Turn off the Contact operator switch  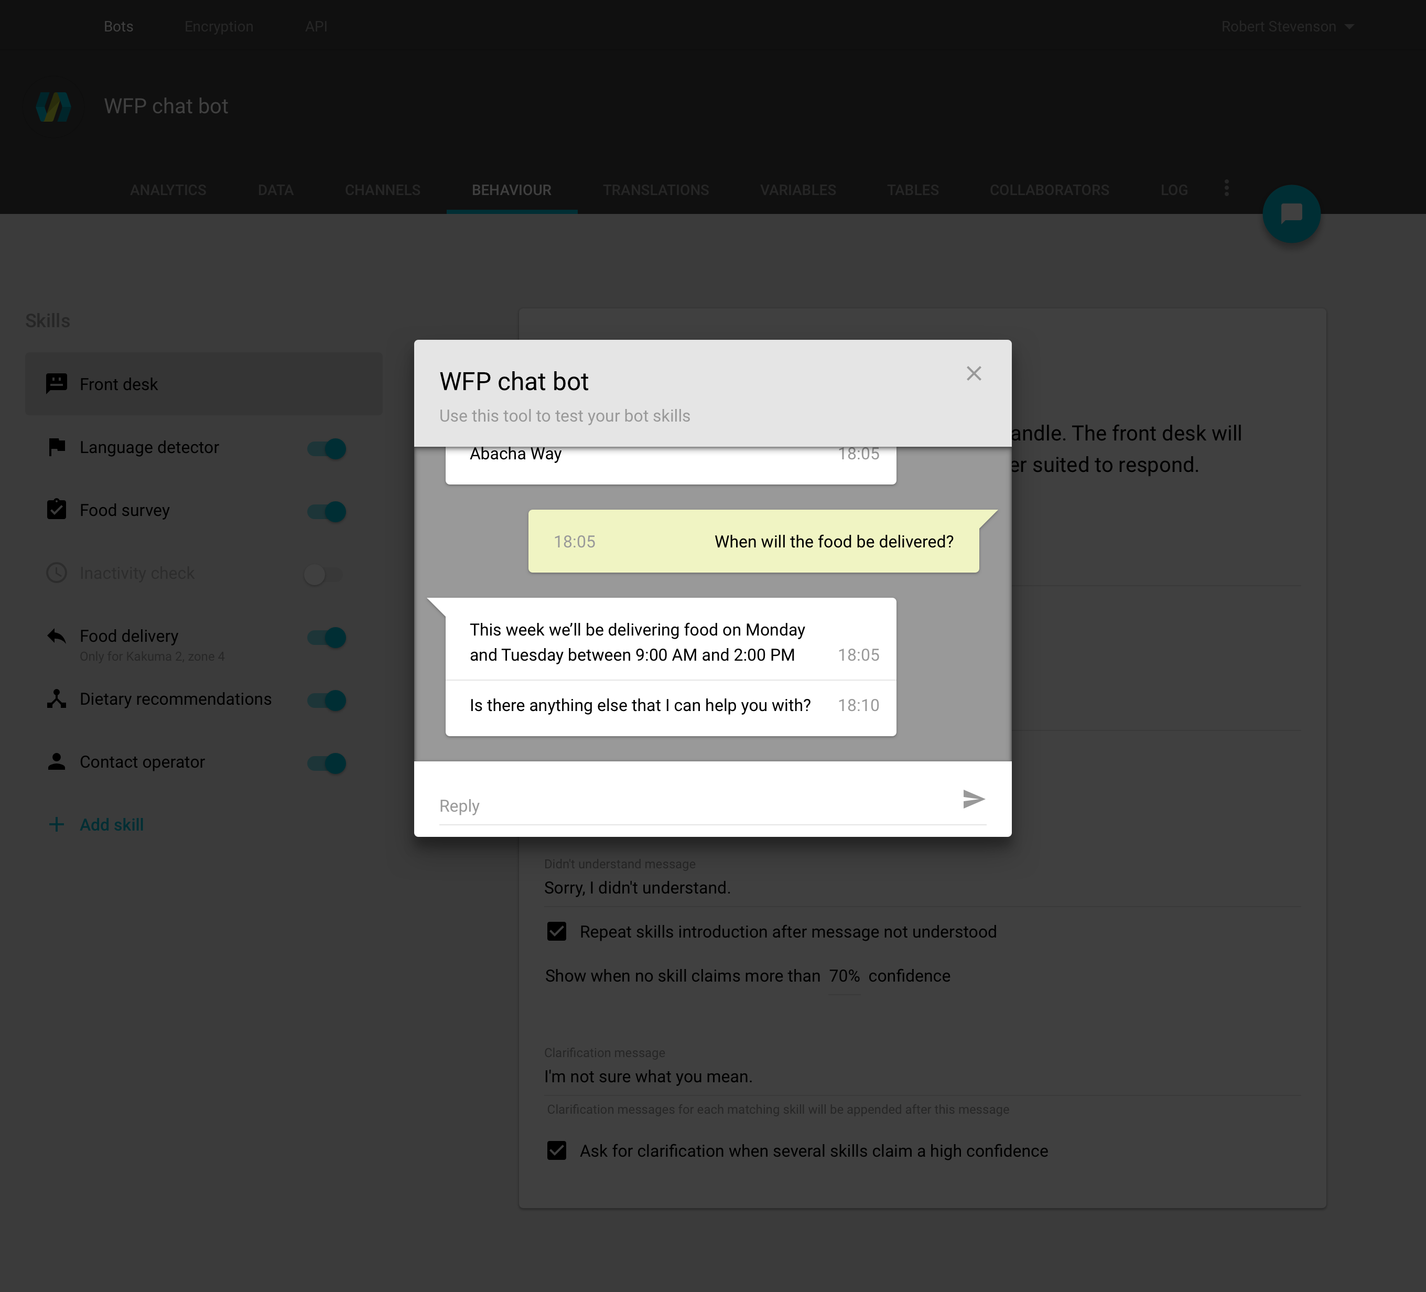(326, 763)
